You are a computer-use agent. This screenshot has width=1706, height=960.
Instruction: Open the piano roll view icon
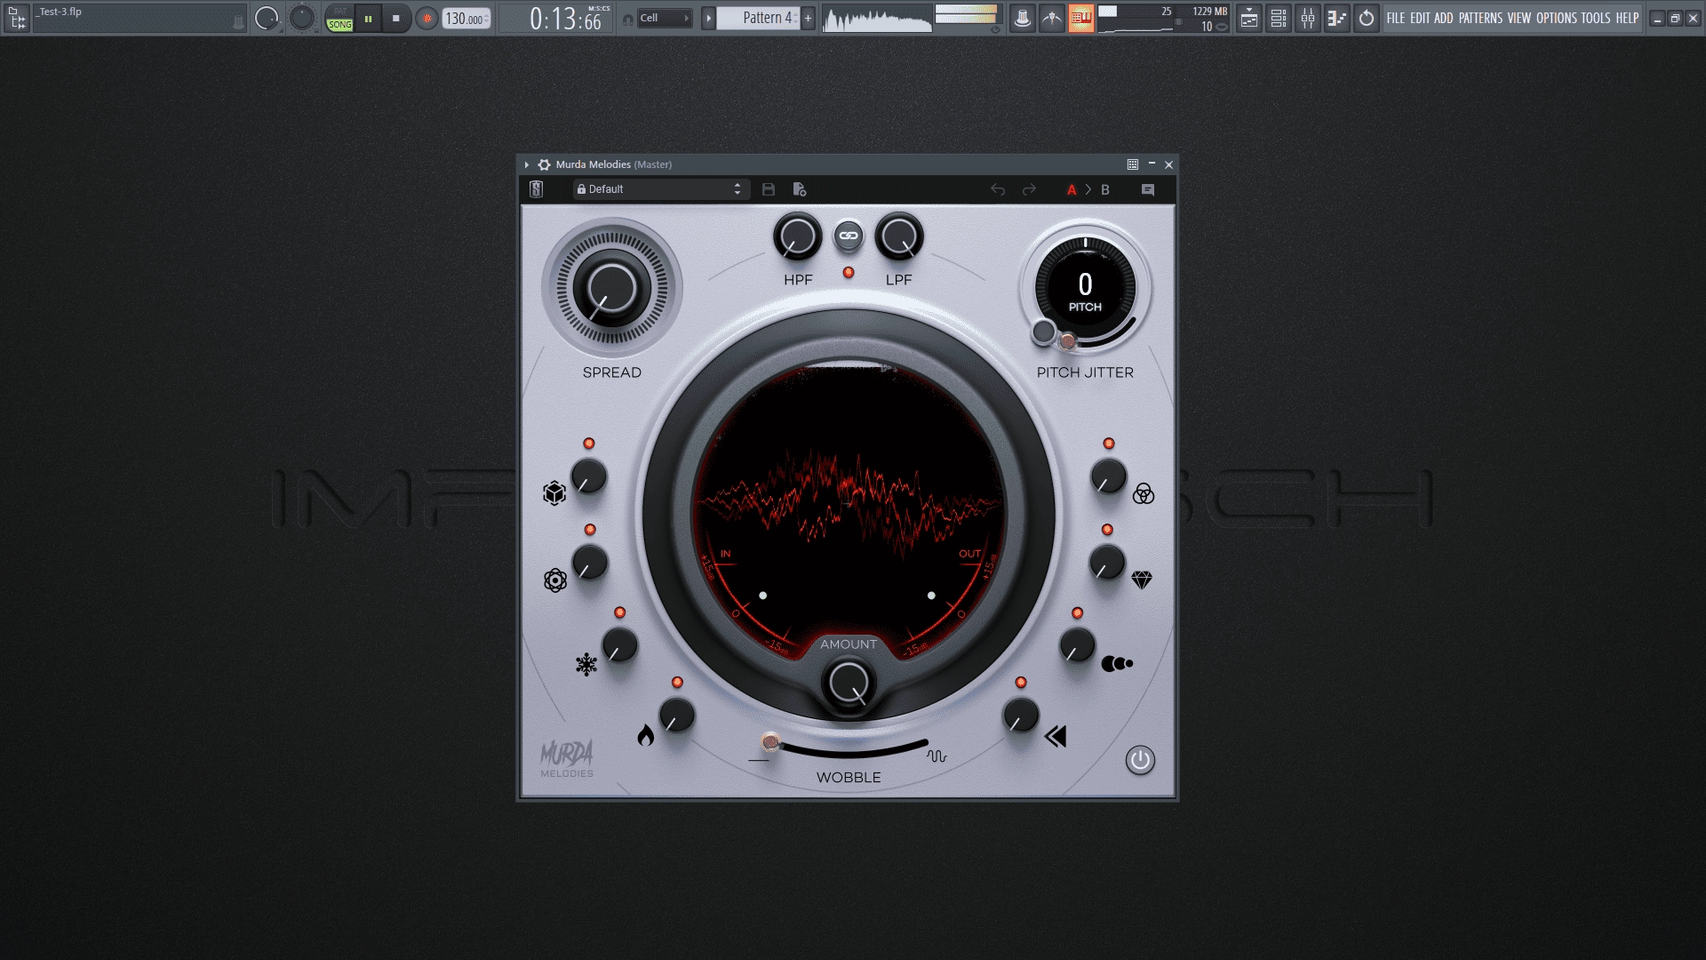[x=1337, y=18]
